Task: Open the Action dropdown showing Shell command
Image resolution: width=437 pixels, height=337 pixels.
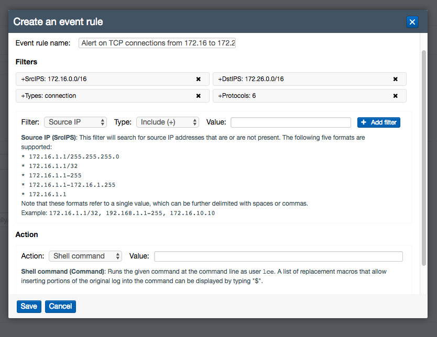Action: 85,256
